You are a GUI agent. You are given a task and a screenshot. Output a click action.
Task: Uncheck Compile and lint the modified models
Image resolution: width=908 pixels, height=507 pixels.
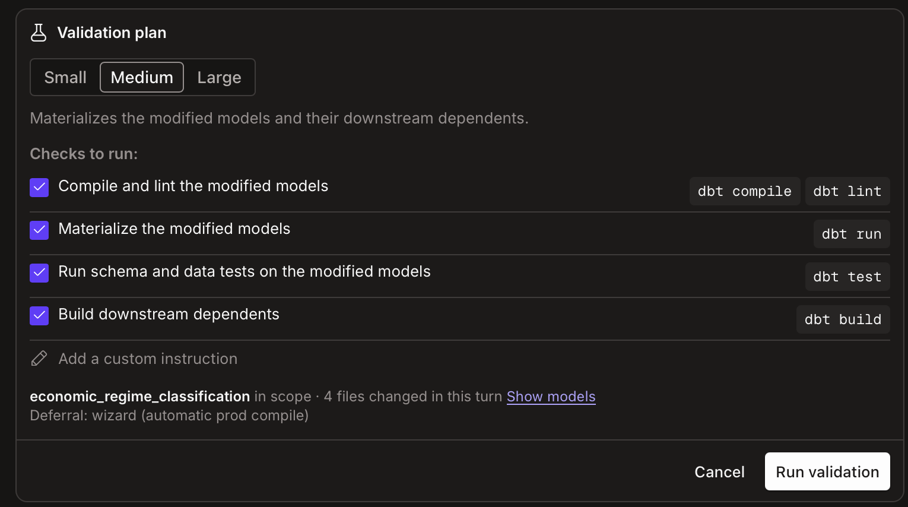[39, 187]
